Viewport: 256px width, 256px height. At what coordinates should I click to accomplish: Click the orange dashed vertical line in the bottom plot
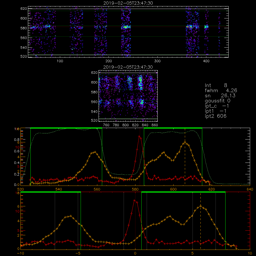[200, 221]
